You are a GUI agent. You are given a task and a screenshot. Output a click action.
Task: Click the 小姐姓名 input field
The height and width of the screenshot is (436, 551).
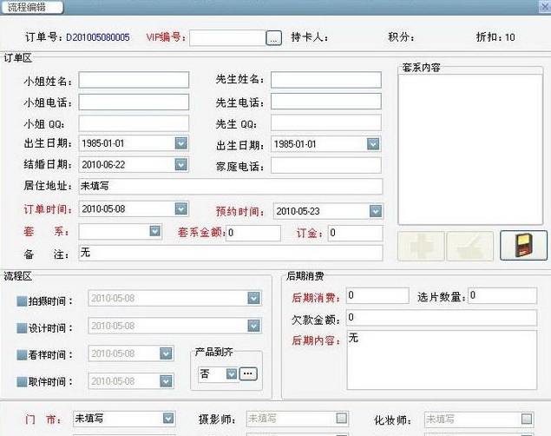point(134,80)
